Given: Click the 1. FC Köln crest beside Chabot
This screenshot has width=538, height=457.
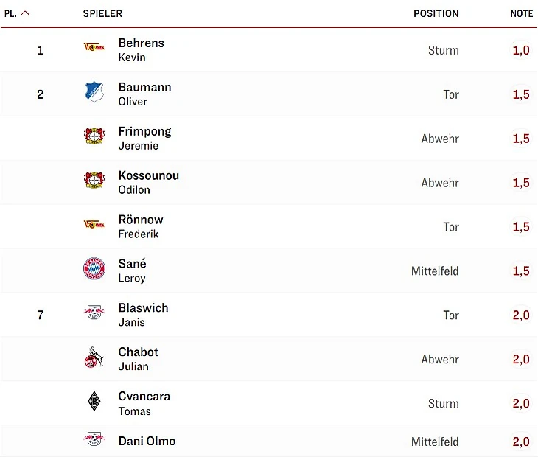Looking at the screenshot, I should 94,358.
